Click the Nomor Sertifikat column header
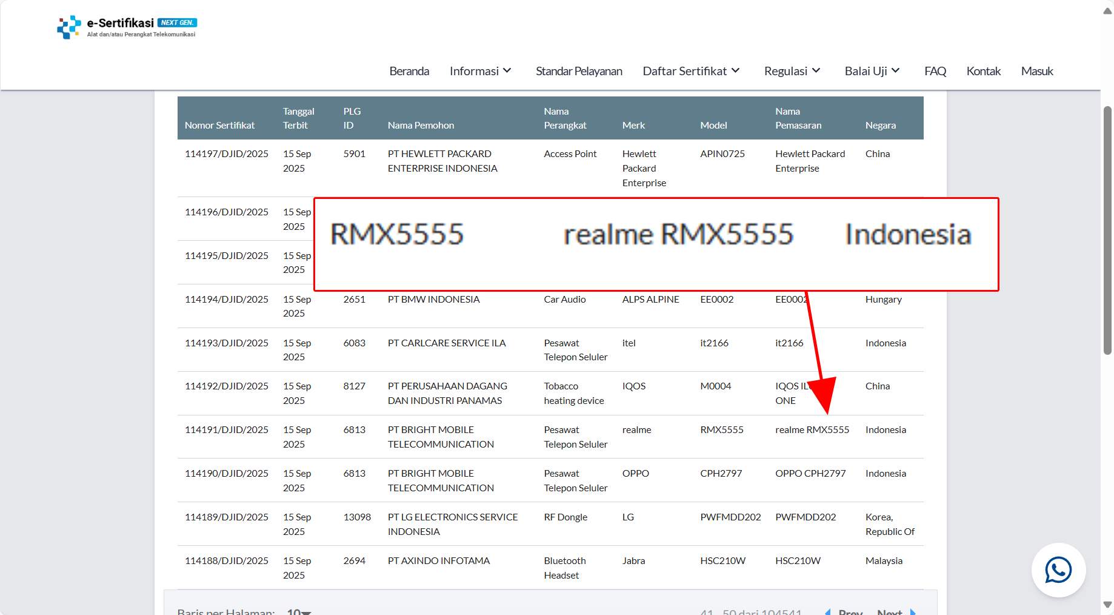The image size is (1114, 615). click(x=219, y=125)
